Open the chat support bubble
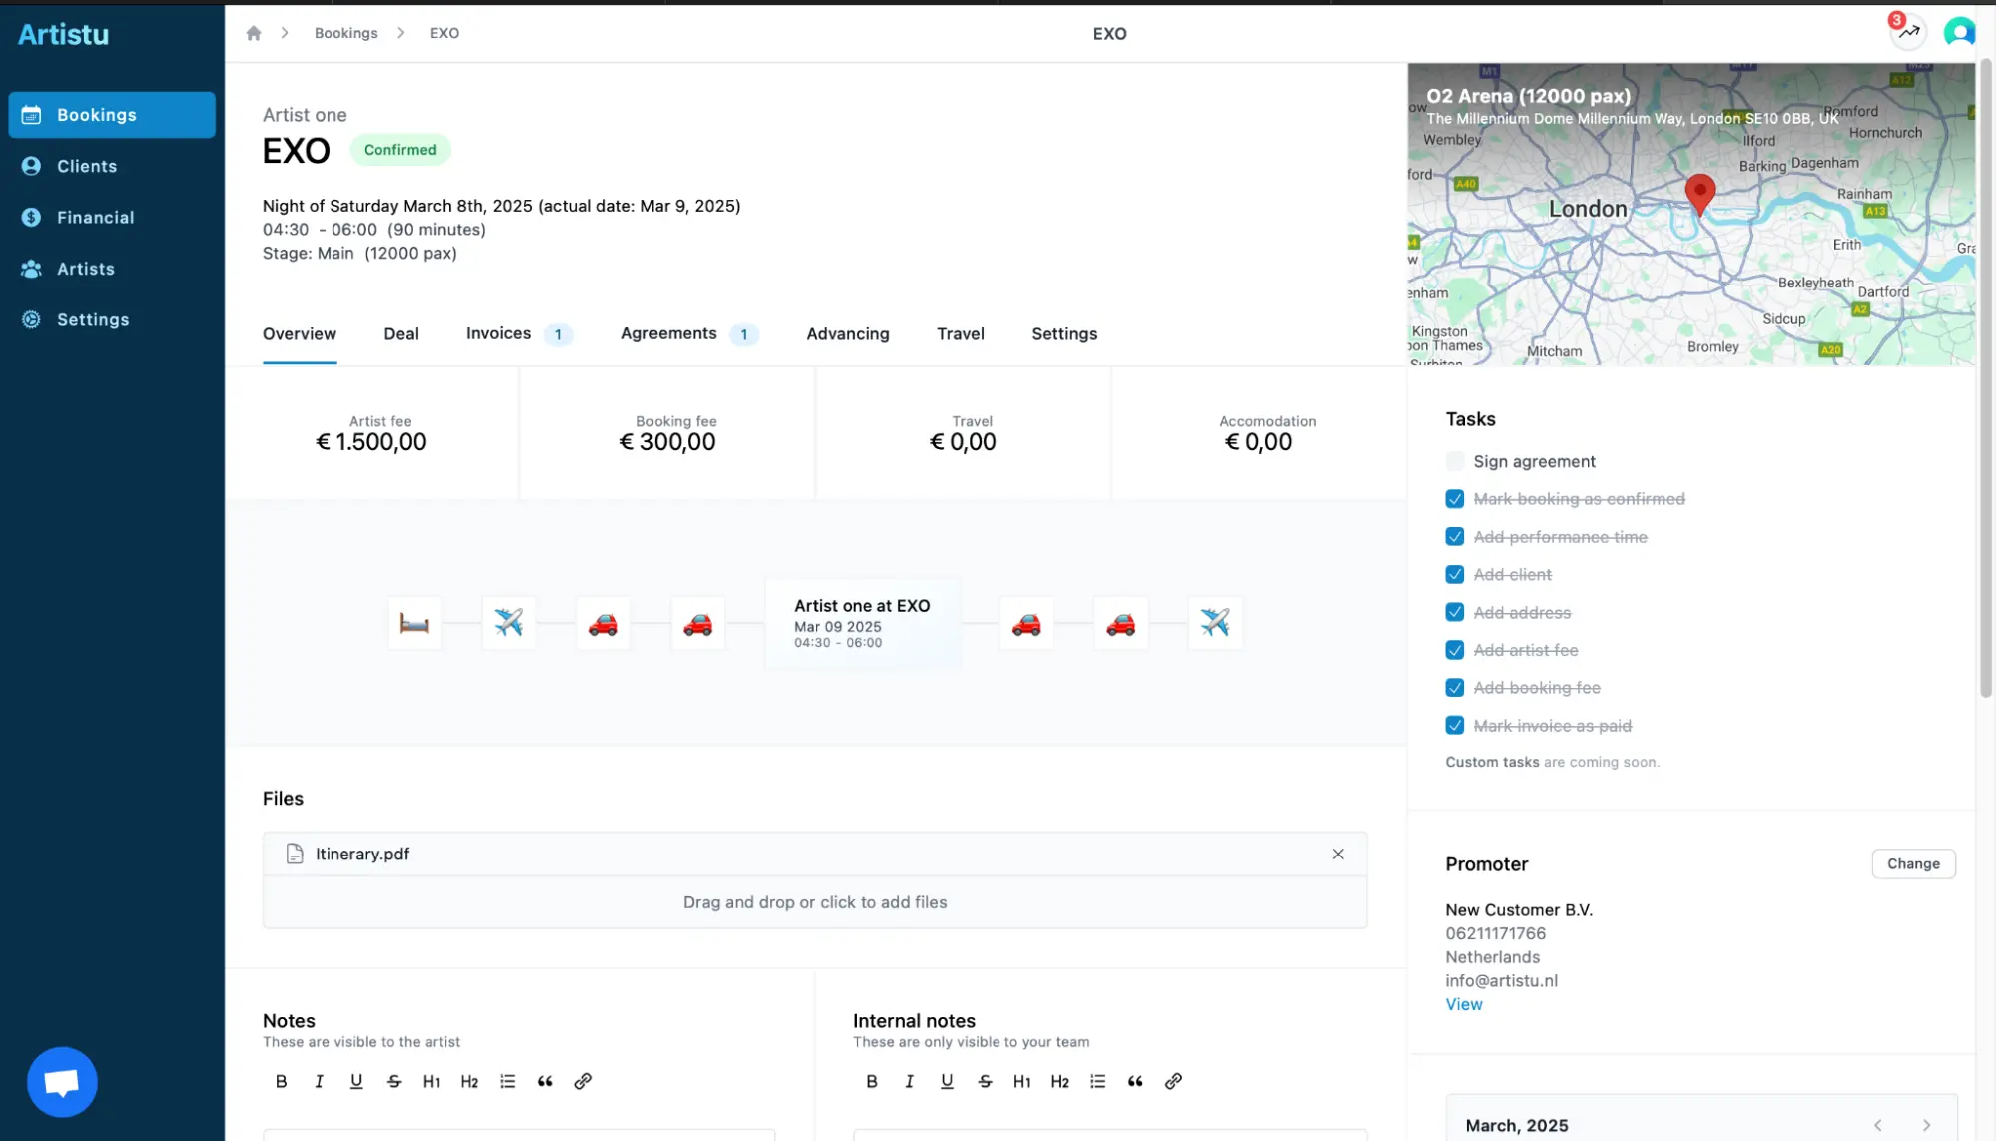 pos(62,1082)
